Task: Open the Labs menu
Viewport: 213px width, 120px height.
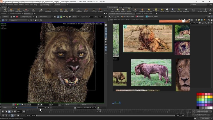Action: 32,5
